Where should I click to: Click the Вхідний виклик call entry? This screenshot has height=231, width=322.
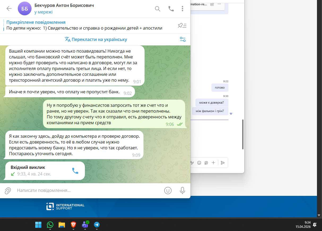click(x=45, y=171)
